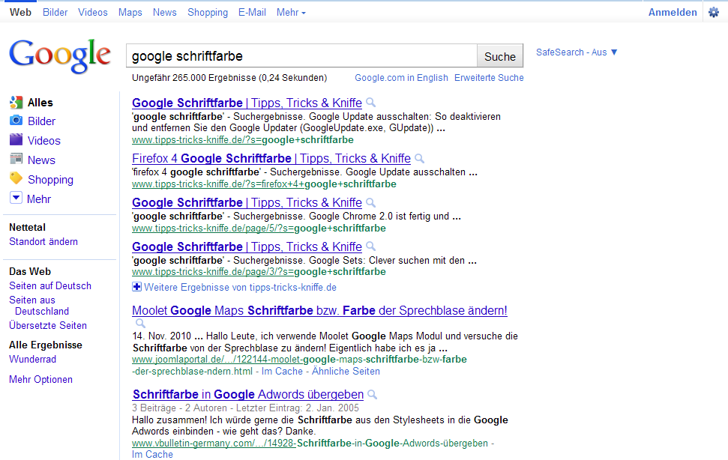728x460 pixels.
Task: Select the Alles sidebar icon
Action: (x=16, y=103)
